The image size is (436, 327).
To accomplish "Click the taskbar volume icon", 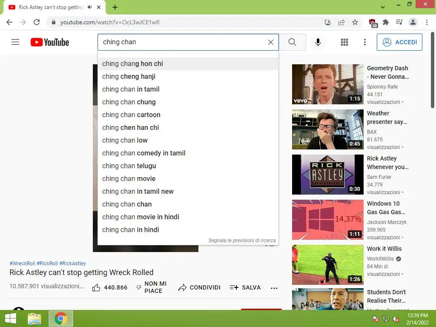I will tap(396, 319).
